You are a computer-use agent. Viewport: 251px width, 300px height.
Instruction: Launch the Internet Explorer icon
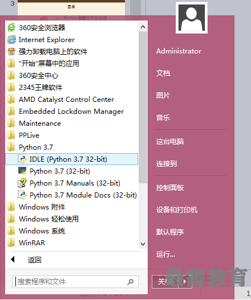tap(11, 40)
